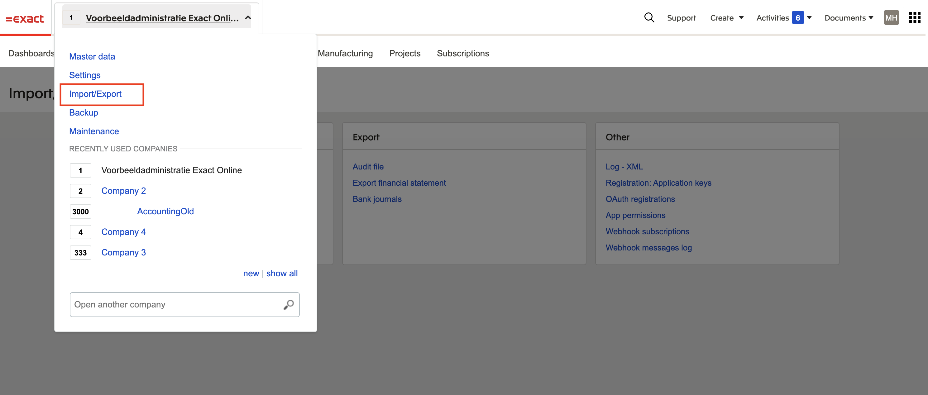Screen dimensions: 928x395
Task: Open the Activities dropdown arrow
Action: 810,18
